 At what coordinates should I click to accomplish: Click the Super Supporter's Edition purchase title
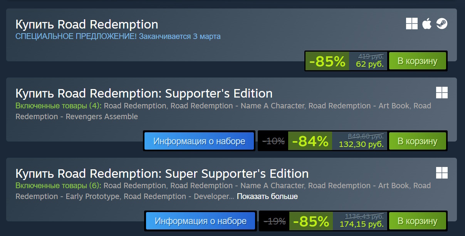[162, 173]
